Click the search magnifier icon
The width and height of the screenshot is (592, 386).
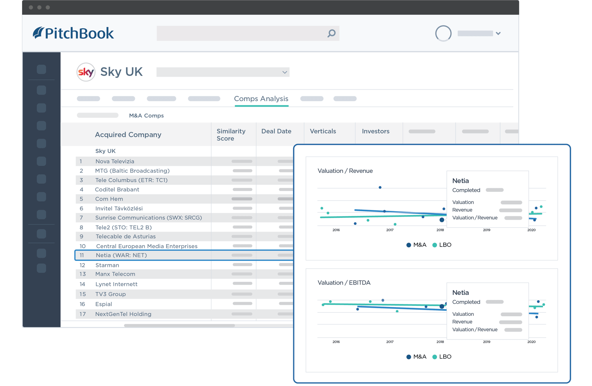tap(331, 33)
